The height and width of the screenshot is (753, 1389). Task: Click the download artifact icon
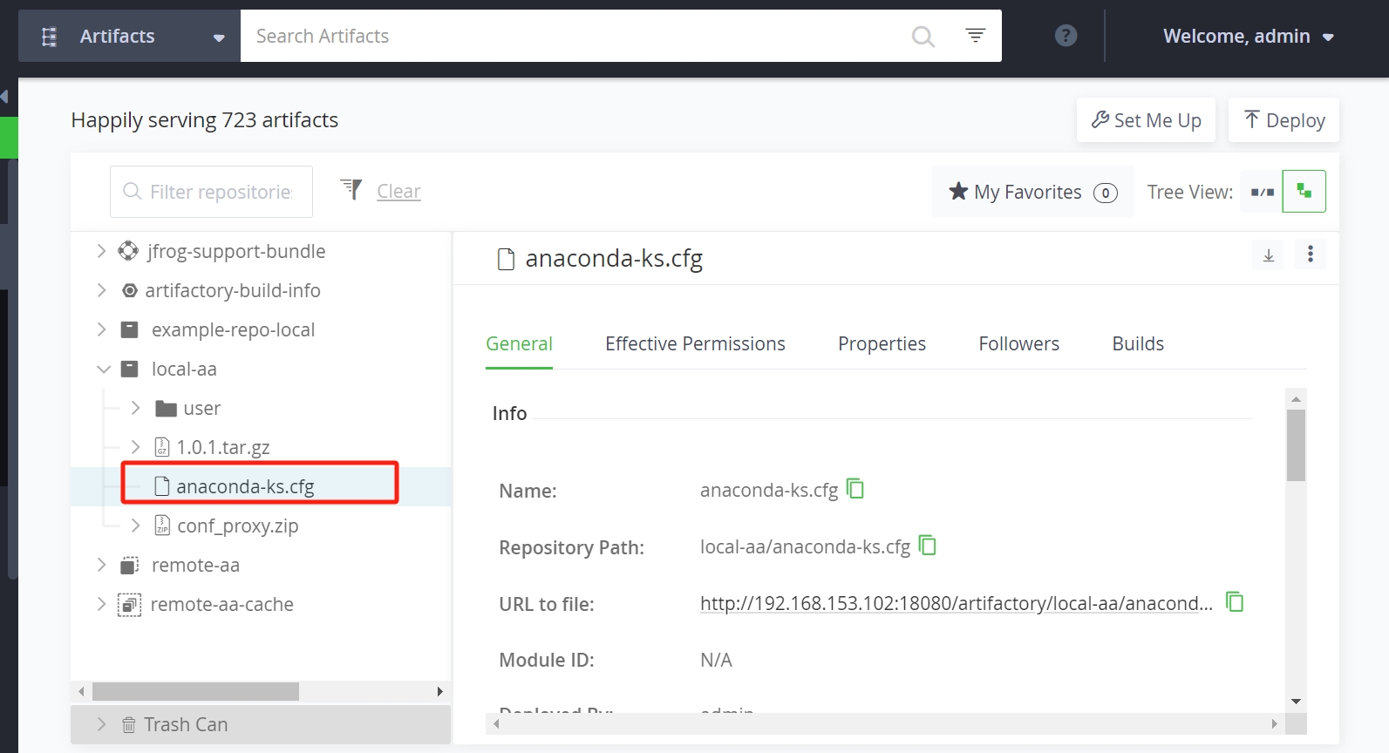point(1269,255)
